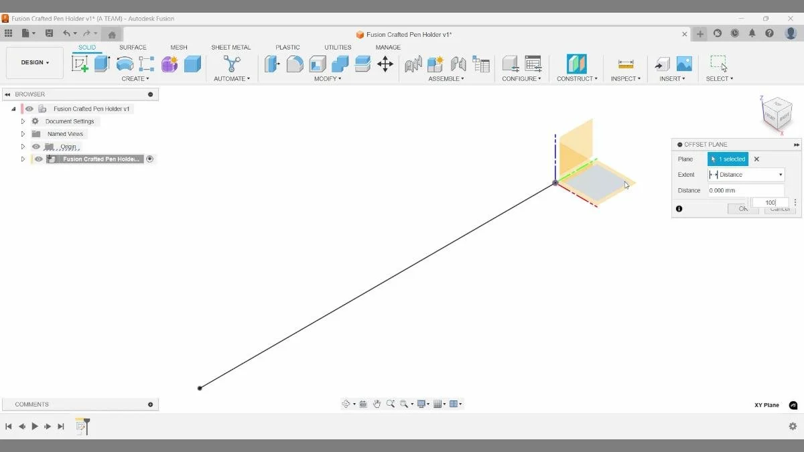Screen dimensions: 804x452
Task: Select the Measure inspect icon
Action: pos(626,64)
